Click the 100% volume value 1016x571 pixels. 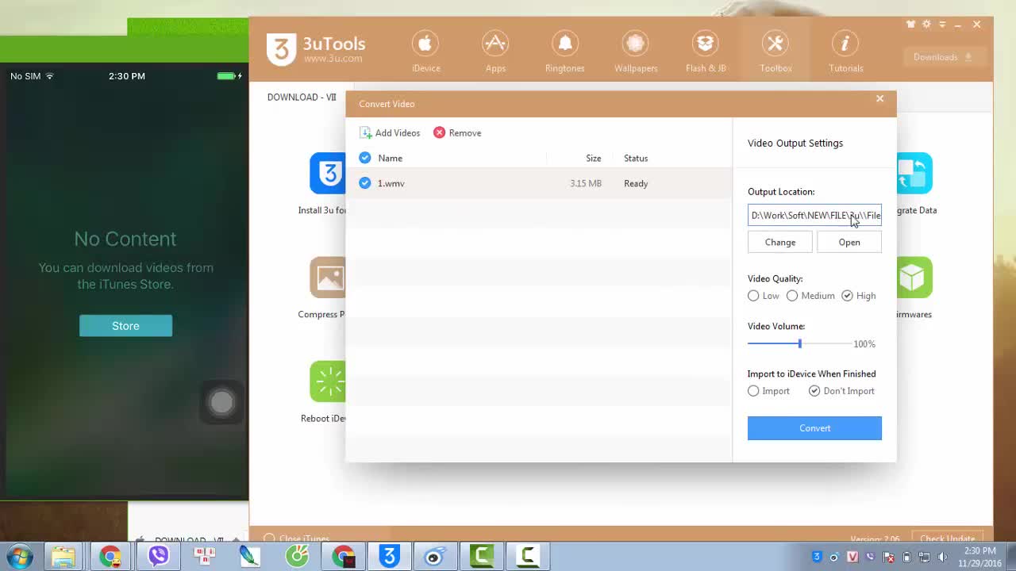click(864, 344)
